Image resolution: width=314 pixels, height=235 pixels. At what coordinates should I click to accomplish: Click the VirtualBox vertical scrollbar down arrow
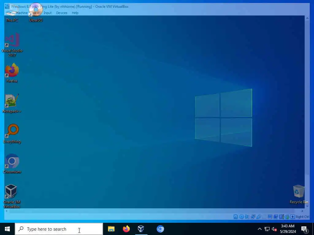[x=307, y=206]
